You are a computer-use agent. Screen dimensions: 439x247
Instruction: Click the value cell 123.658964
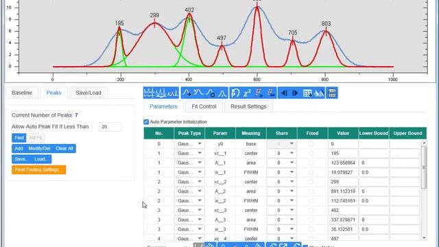(343, 163)
